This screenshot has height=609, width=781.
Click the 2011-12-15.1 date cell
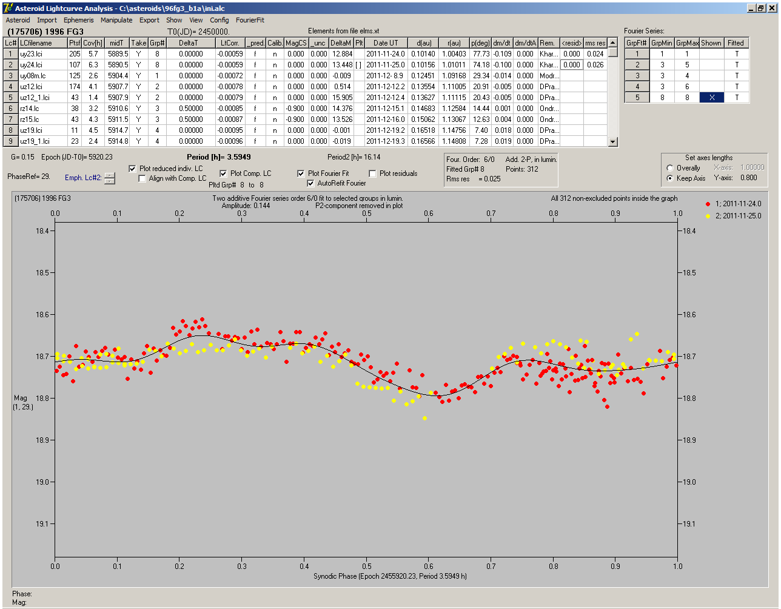coord(386,109)
